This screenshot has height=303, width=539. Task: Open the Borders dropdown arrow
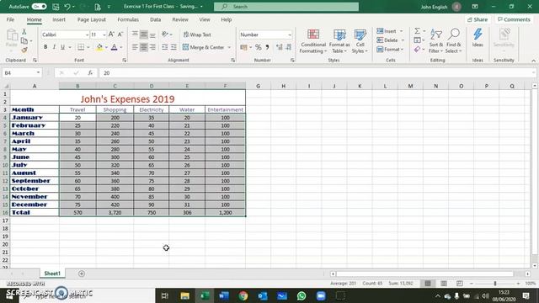coord(88,47)
